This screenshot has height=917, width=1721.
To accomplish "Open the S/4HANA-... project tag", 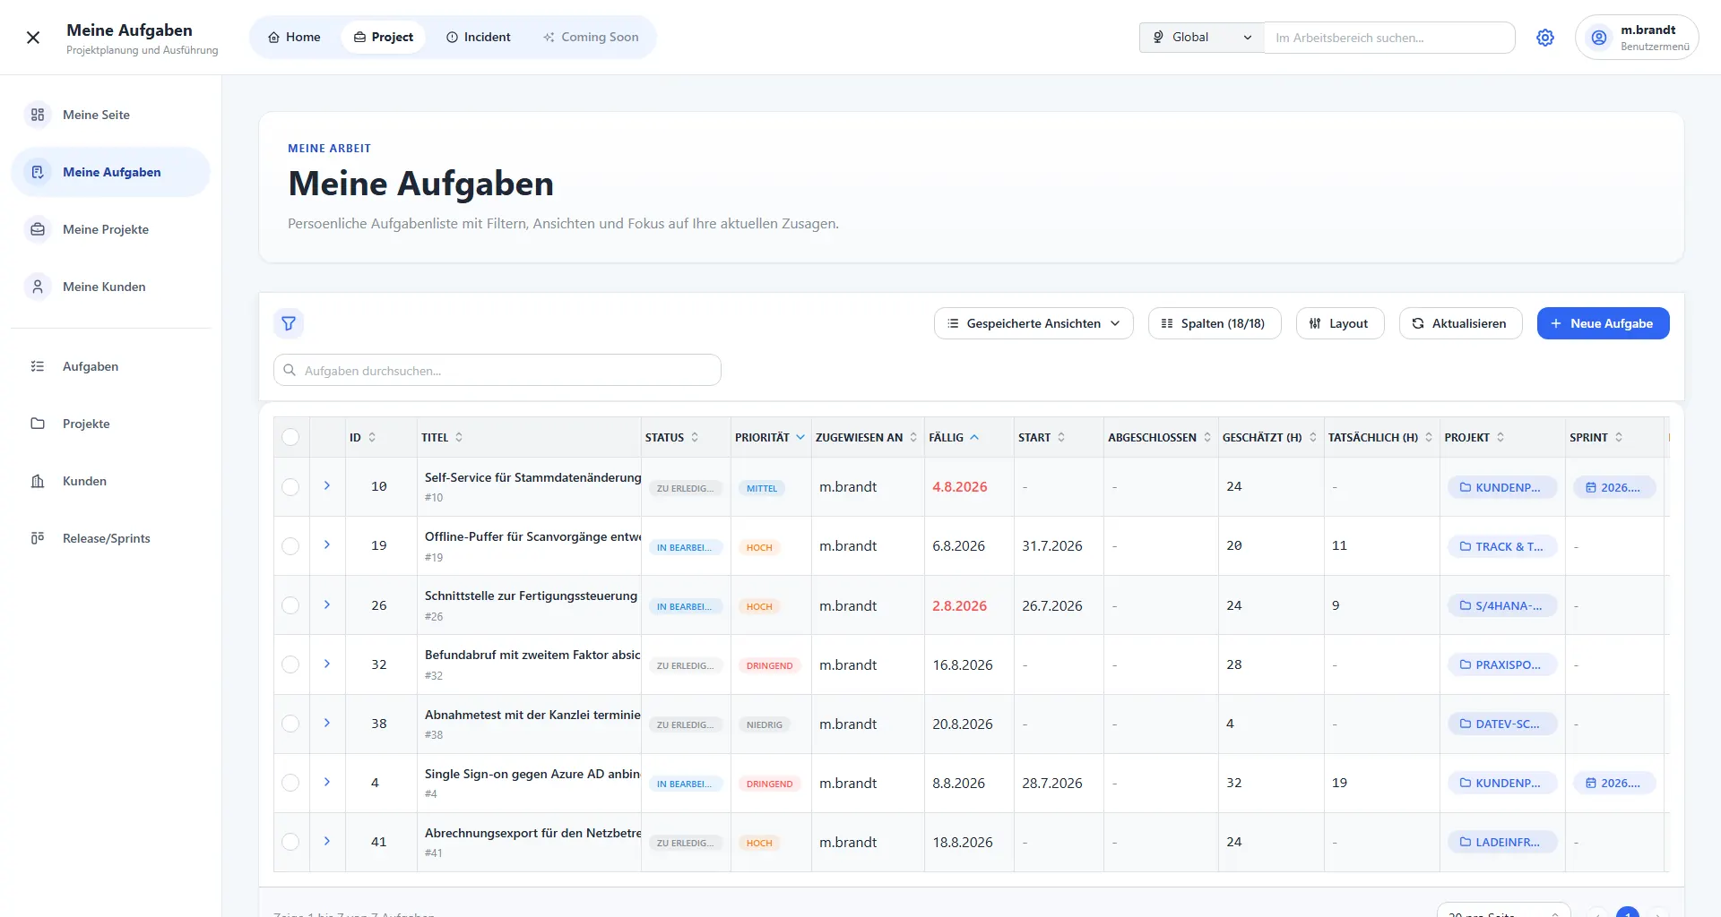I will pyautogui.click(x=1501, y=605).
